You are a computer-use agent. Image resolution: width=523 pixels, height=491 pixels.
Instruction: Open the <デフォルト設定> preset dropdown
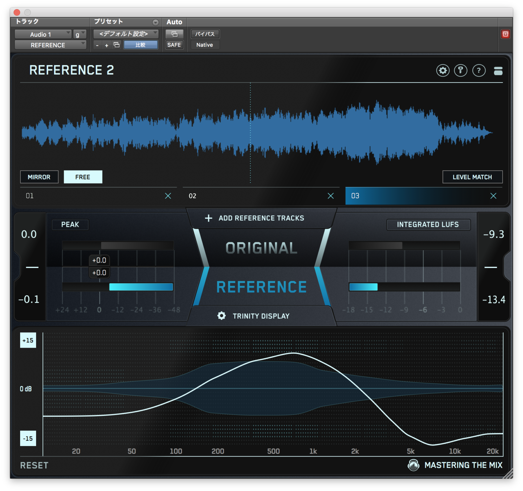(x=125, y=34)
